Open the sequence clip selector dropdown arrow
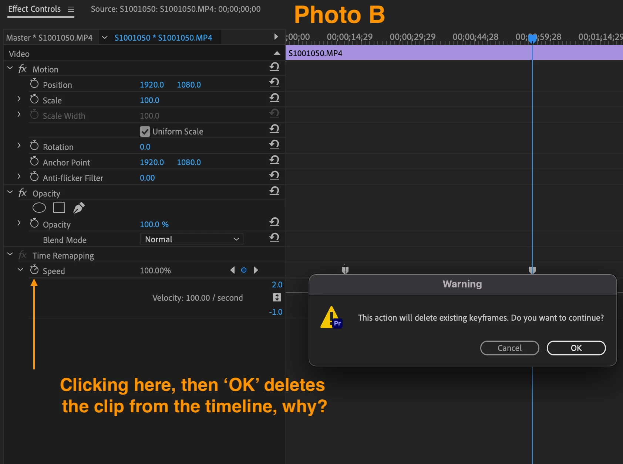The height and width of the screenshot is (464, 623). tap(105, 38)
